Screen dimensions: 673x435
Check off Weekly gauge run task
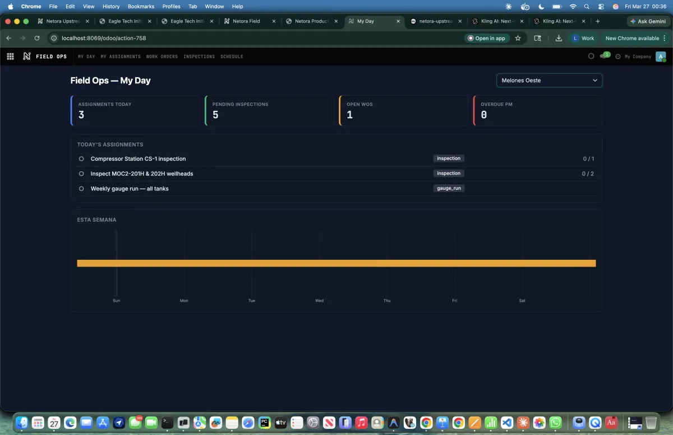pos(81,189)
